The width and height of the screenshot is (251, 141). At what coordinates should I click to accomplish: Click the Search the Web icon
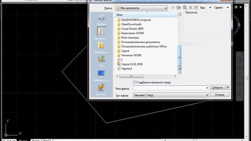point(185,8)
